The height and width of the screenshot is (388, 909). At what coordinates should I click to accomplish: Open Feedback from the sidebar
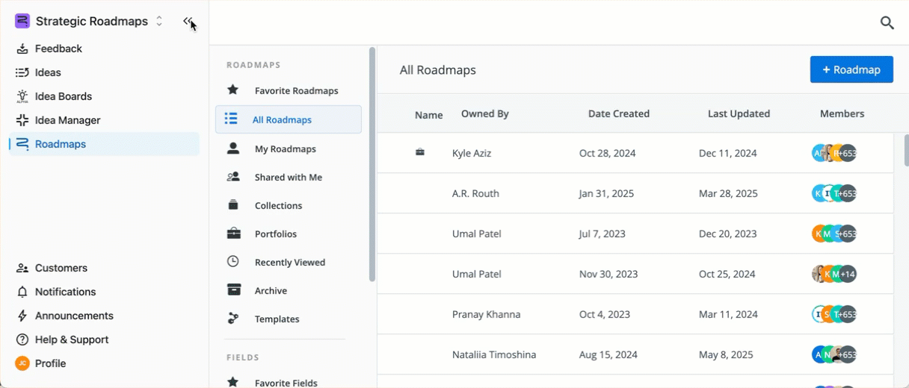(58, 48)
